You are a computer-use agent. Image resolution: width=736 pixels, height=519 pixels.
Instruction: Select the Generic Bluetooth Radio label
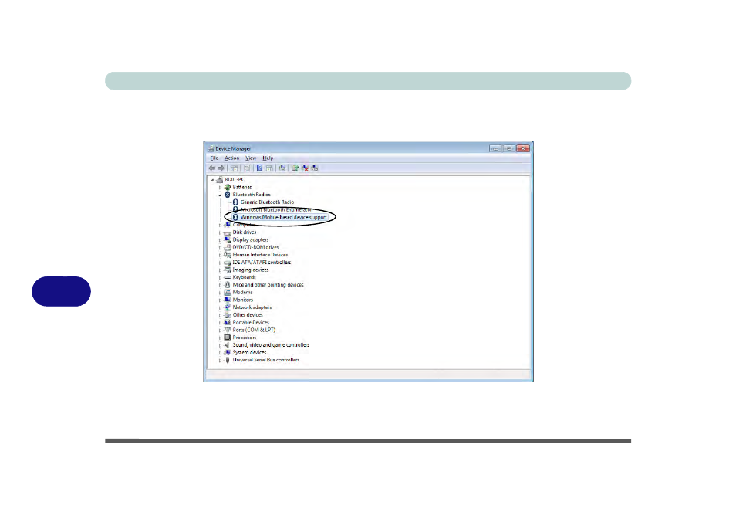coord(267,202)
